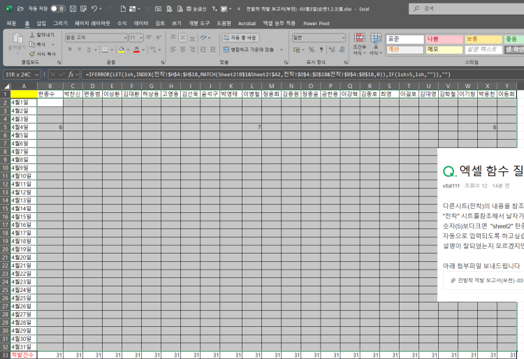Open Conditional Formatting (조건부 서식)

tap(359, 44)
